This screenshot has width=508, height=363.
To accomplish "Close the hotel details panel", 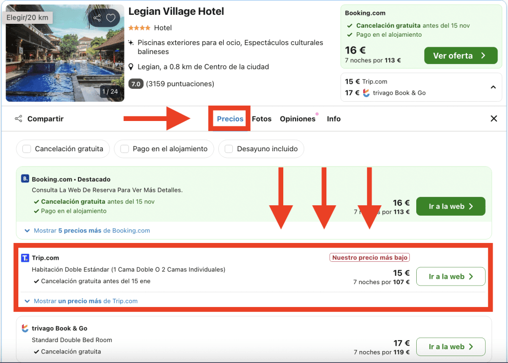I will (494, 119).
